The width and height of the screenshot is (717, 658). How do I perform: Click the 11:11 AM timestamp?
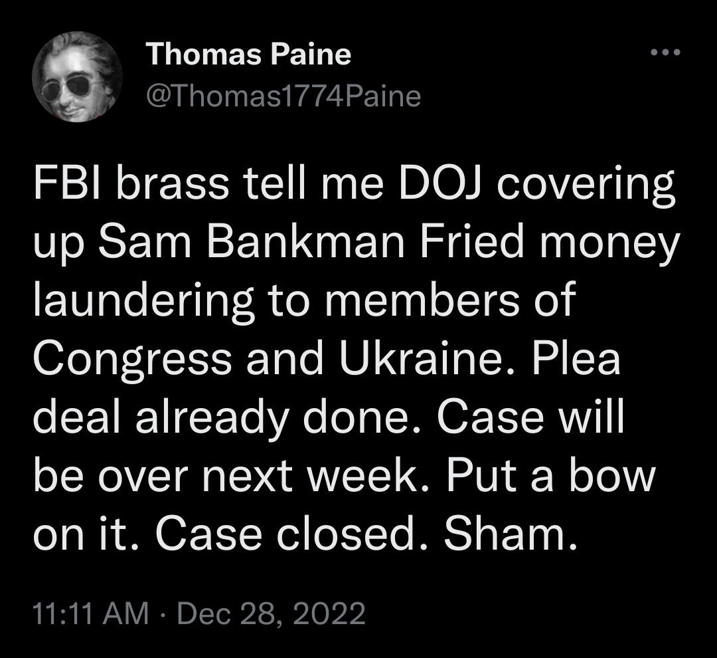(x=91, y=613)
